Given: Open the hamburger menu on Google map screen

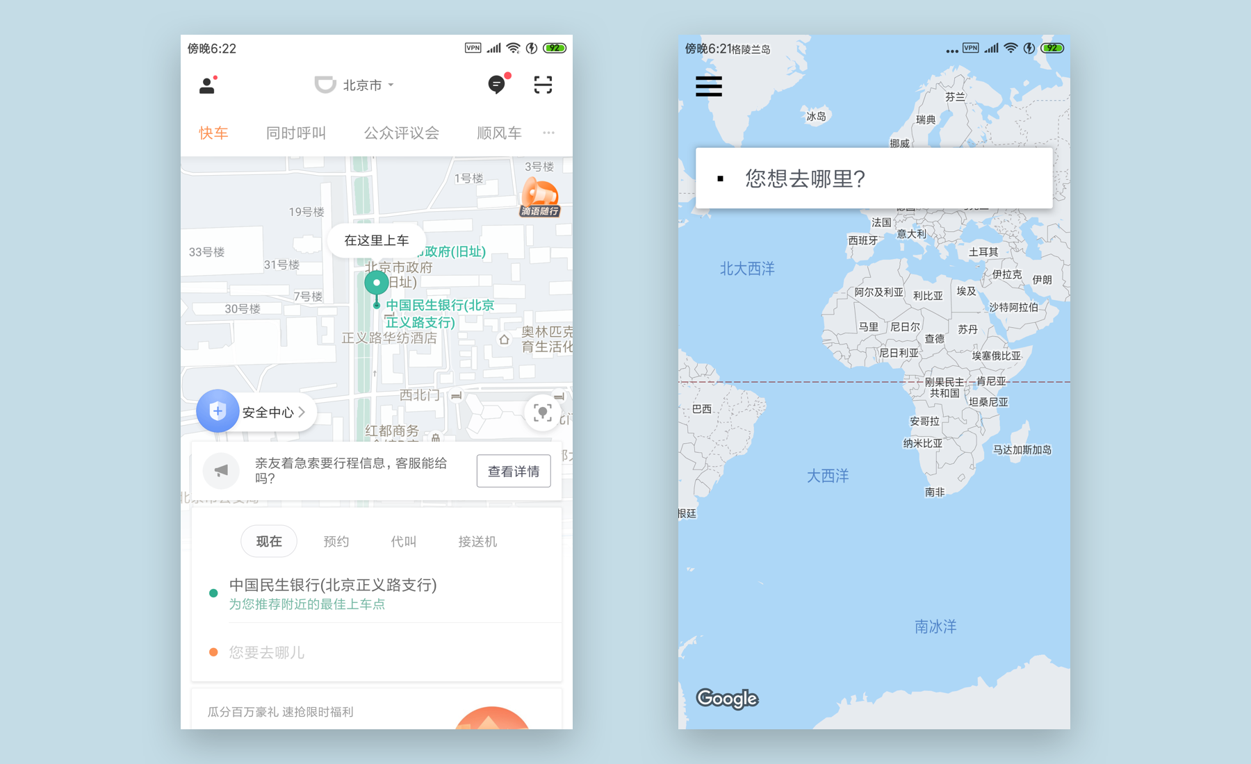Looking at the screenshot, I should click(709, 86).
